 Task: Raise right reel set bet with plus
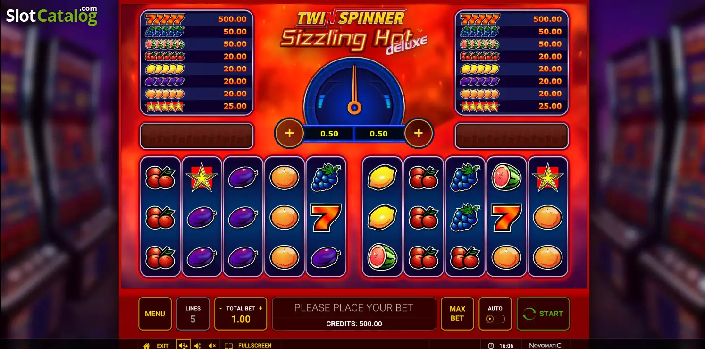418,133
